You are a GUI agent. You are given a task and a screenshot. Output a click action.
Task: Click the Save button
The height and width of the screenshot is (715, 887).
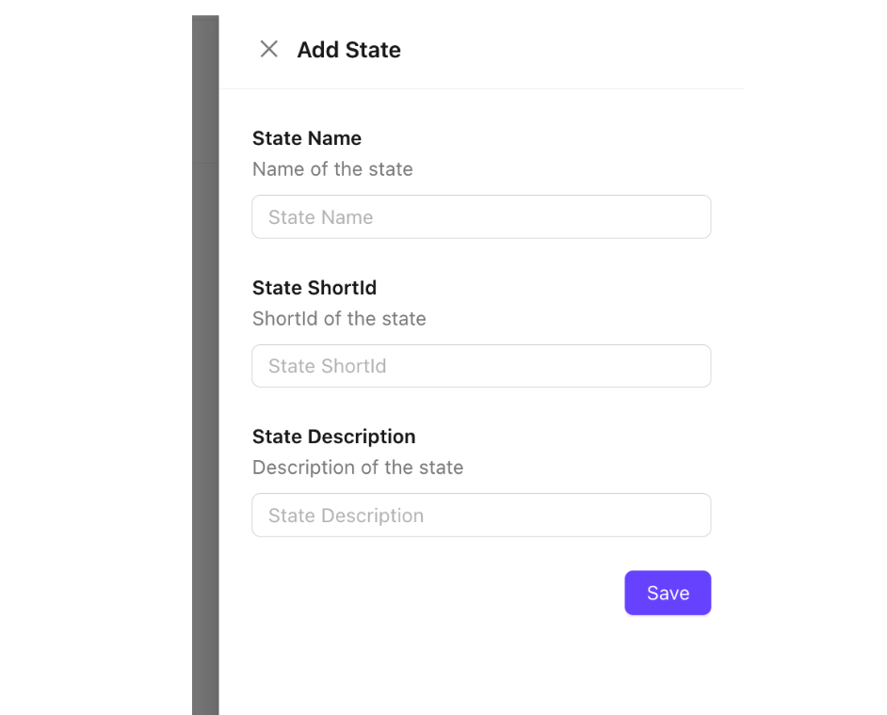[x=668, y=593]
